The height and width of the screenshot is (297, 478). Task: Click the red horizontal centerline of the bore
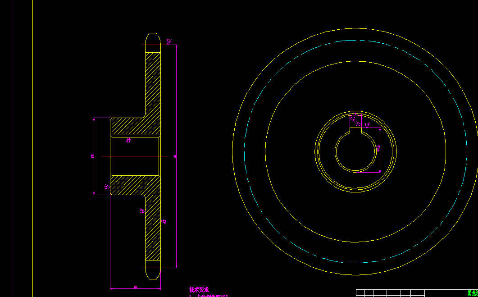coord(134,156)
